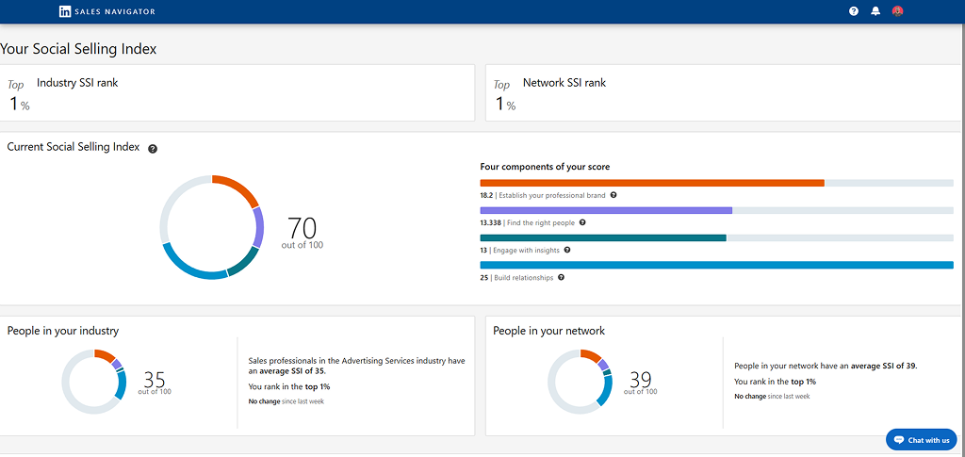Click the 39 out of 100 network score
Screen dimensions: 965x457
(x=641, y=383)
